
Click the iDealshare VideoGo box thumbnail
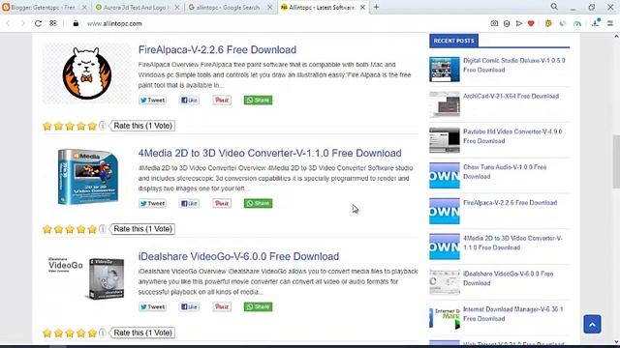[86, 277]
